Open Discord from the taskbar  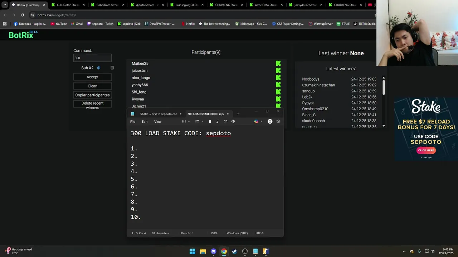[x=214, y=251]
